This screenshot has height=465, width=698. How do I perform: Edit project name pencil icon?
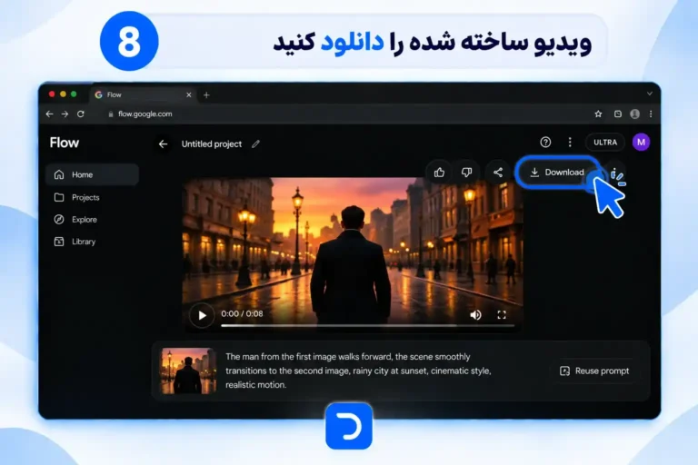click(x=255, y=143)
